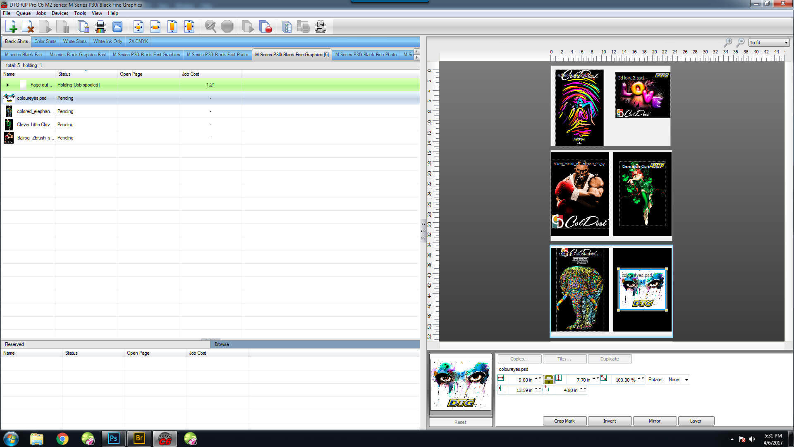
Task: Click the scale 100.00 % spinner arrows
Action: 641,379
